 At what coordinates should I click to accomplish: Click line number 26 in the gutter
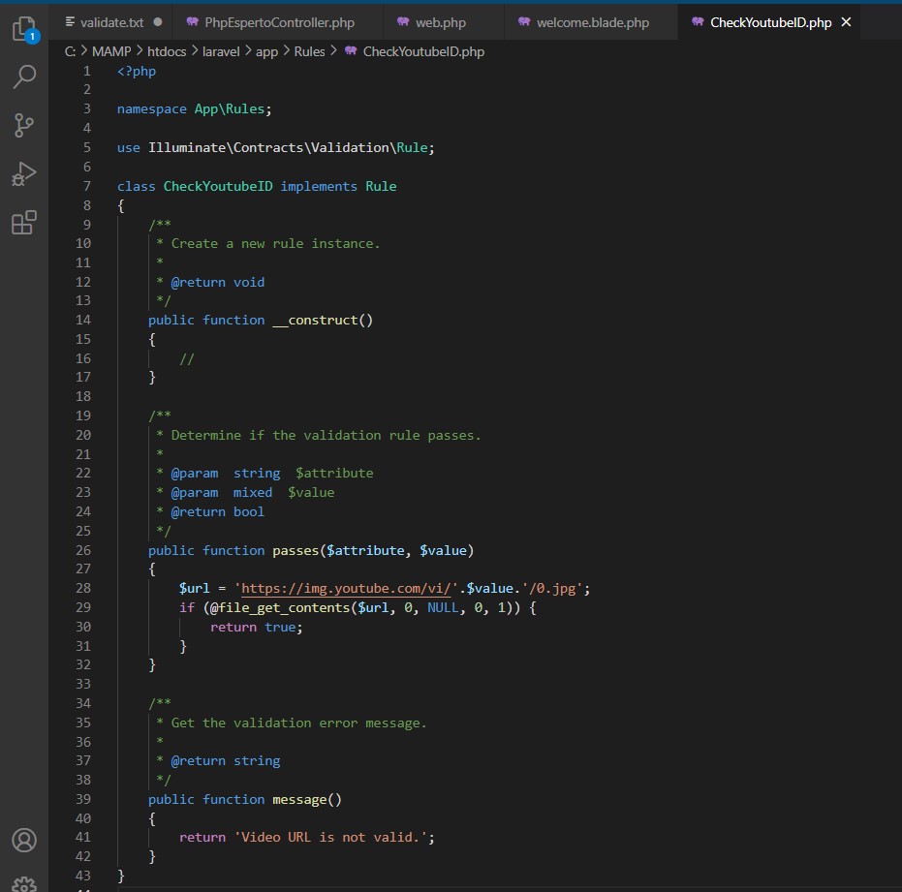coord(83,550)
